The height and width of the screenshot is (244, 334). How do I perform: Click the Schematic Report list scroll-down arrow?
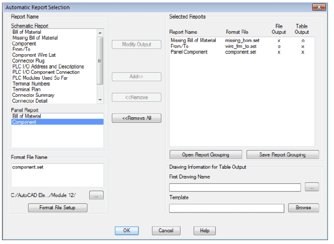[x=100, y=100]
